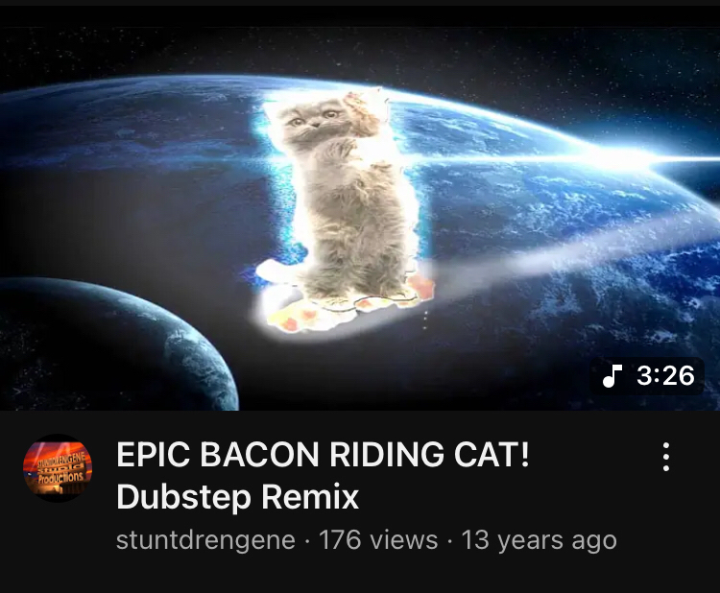
Task: Click the music note icon on thumbnail
Action: (x=612, y=376)
